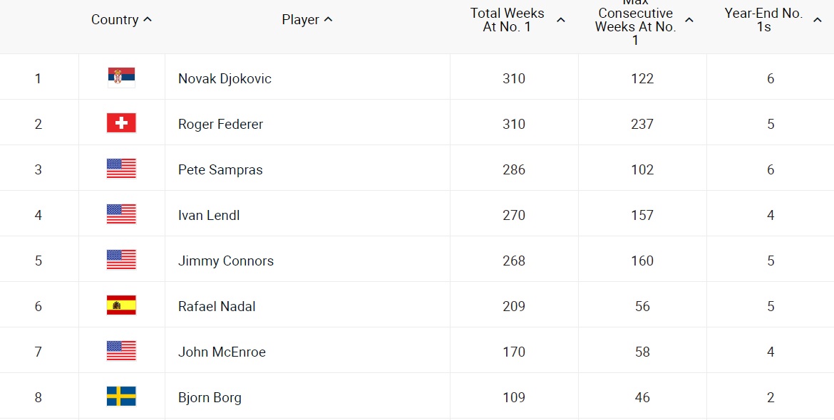The width and height of the screenshot is (834, 420).
Task: Click the US flag next to Jimmy Connors
Action: [x=121, y=260]
